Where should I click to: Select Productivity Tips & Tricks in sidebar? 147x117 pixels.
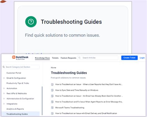pyautogui.click(x=18, y=83)
